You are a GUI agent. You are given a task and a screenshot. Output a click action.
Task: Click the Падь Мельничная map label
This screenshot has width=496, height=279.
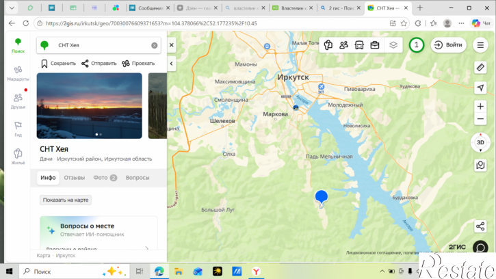click(x=329, y=157)
